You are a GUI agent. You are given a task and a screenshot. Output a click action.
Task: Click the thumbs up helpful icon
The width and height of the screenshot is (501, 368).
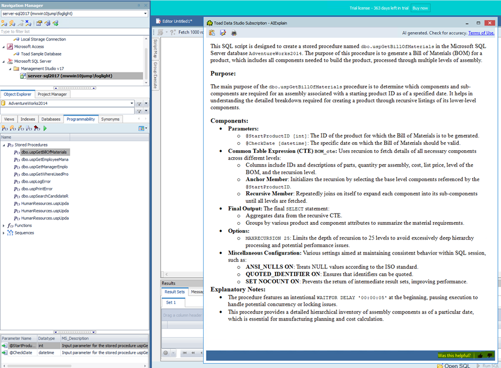(480, 355)
